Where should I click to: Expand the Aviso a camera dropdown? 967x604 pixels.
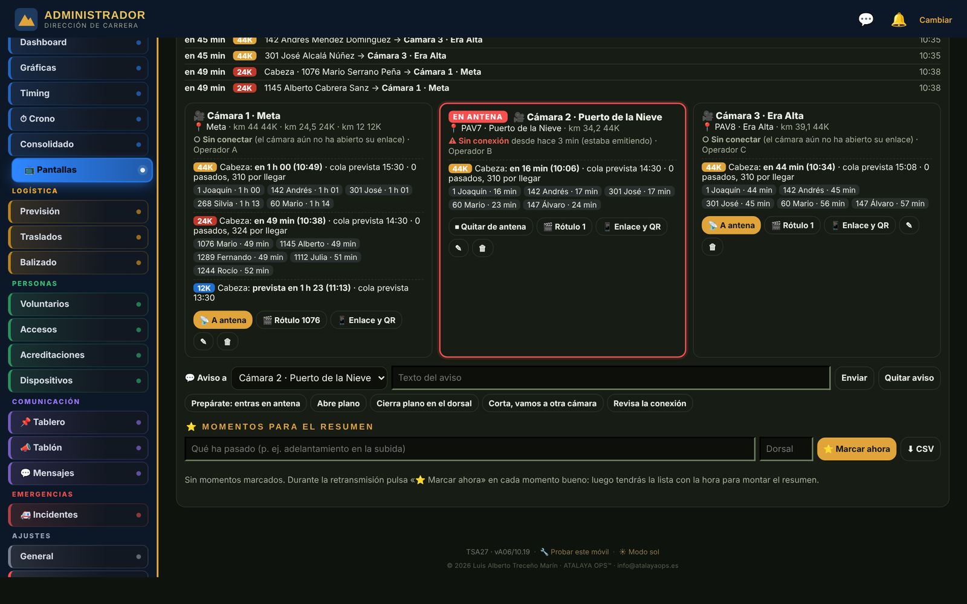tap(309, 377)
